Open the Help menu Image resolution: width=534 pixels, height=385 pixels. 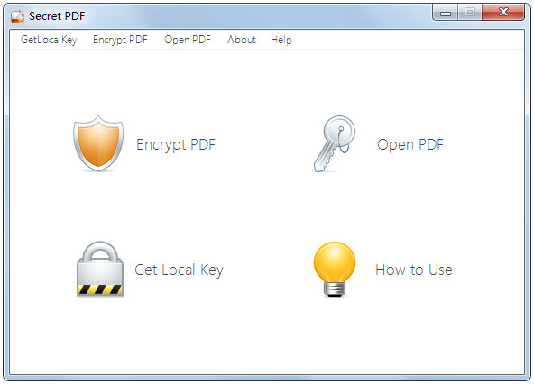pyautogui.click(x=281, y=40)
